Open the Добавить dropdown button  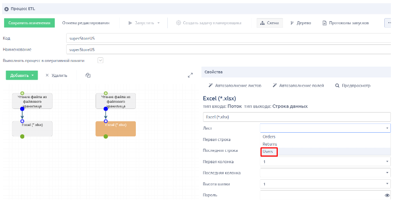click(22, 75)
